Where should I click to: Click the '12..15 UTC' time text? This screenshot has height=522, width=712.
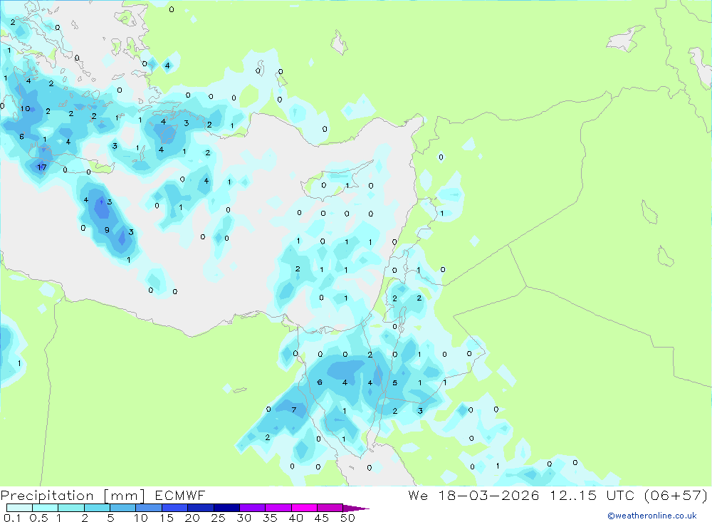pos(592,495)
